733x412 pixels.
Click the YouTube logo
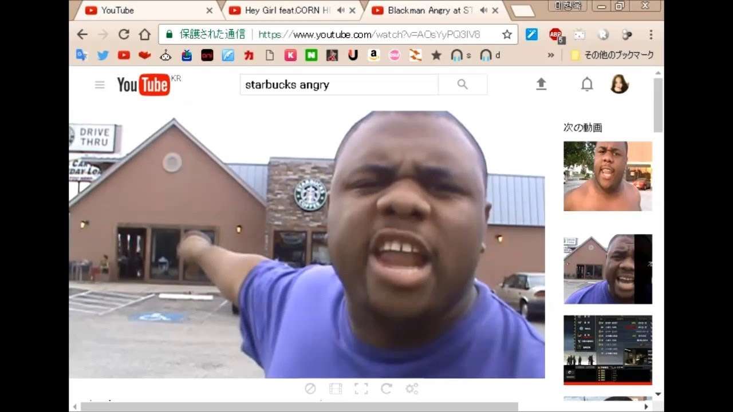coord(144,85)
